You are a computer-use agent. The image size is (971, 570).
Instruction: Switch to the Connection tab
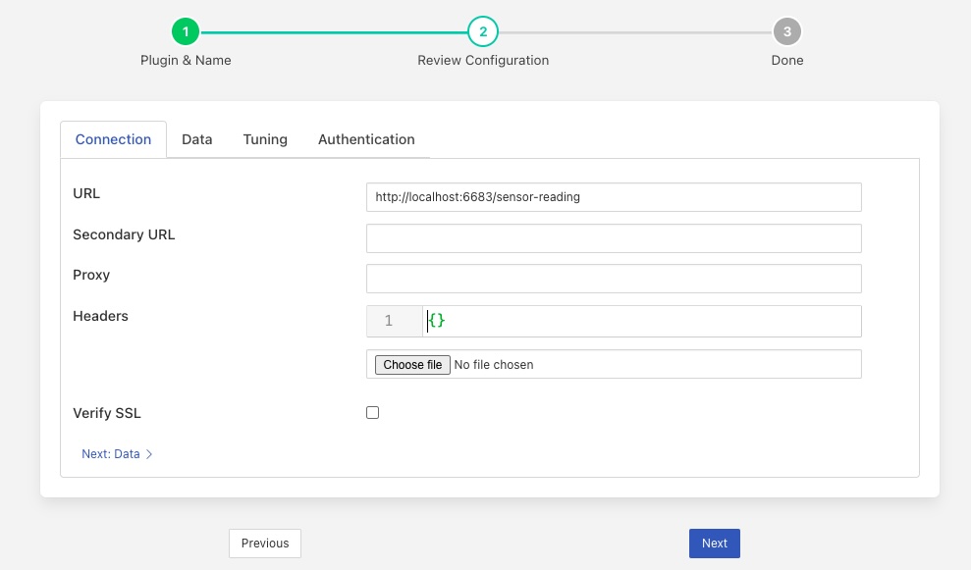[113, 139]
